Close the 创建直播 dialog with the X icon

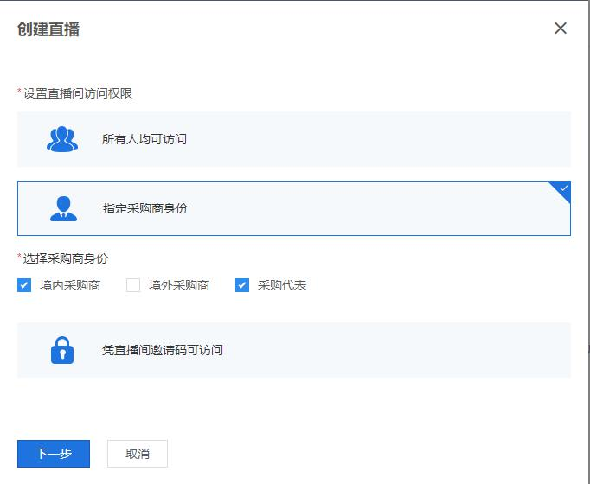pos(561,29)
